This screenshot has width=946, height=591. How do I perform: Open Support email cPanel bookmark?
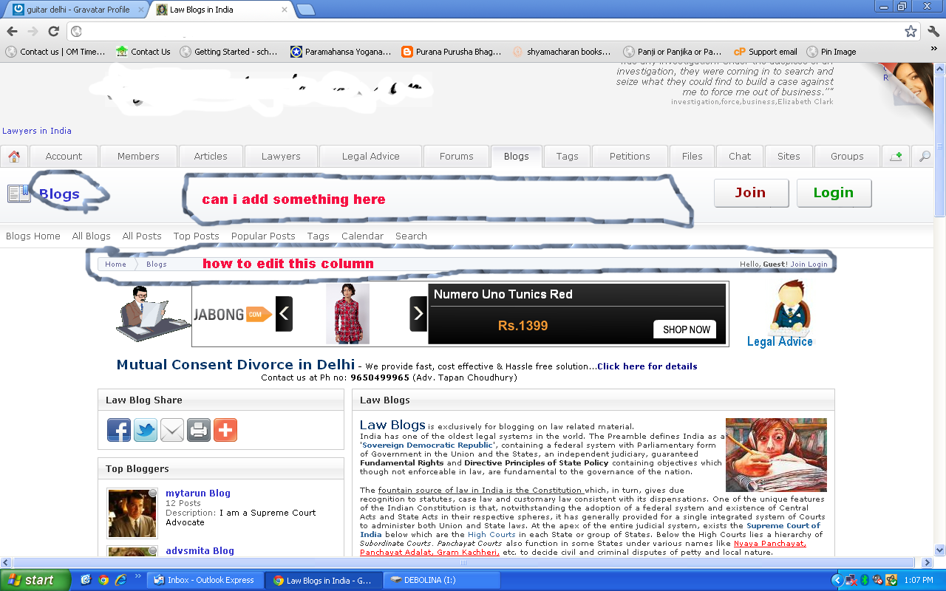coord(765,52)
